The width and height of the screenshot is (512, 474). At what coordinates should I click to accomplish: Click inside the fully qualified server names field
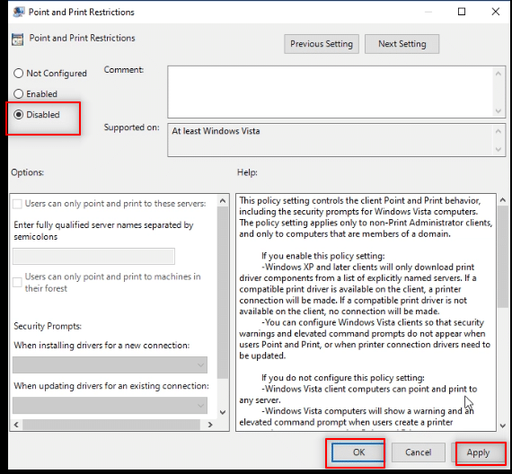[93, 256]
